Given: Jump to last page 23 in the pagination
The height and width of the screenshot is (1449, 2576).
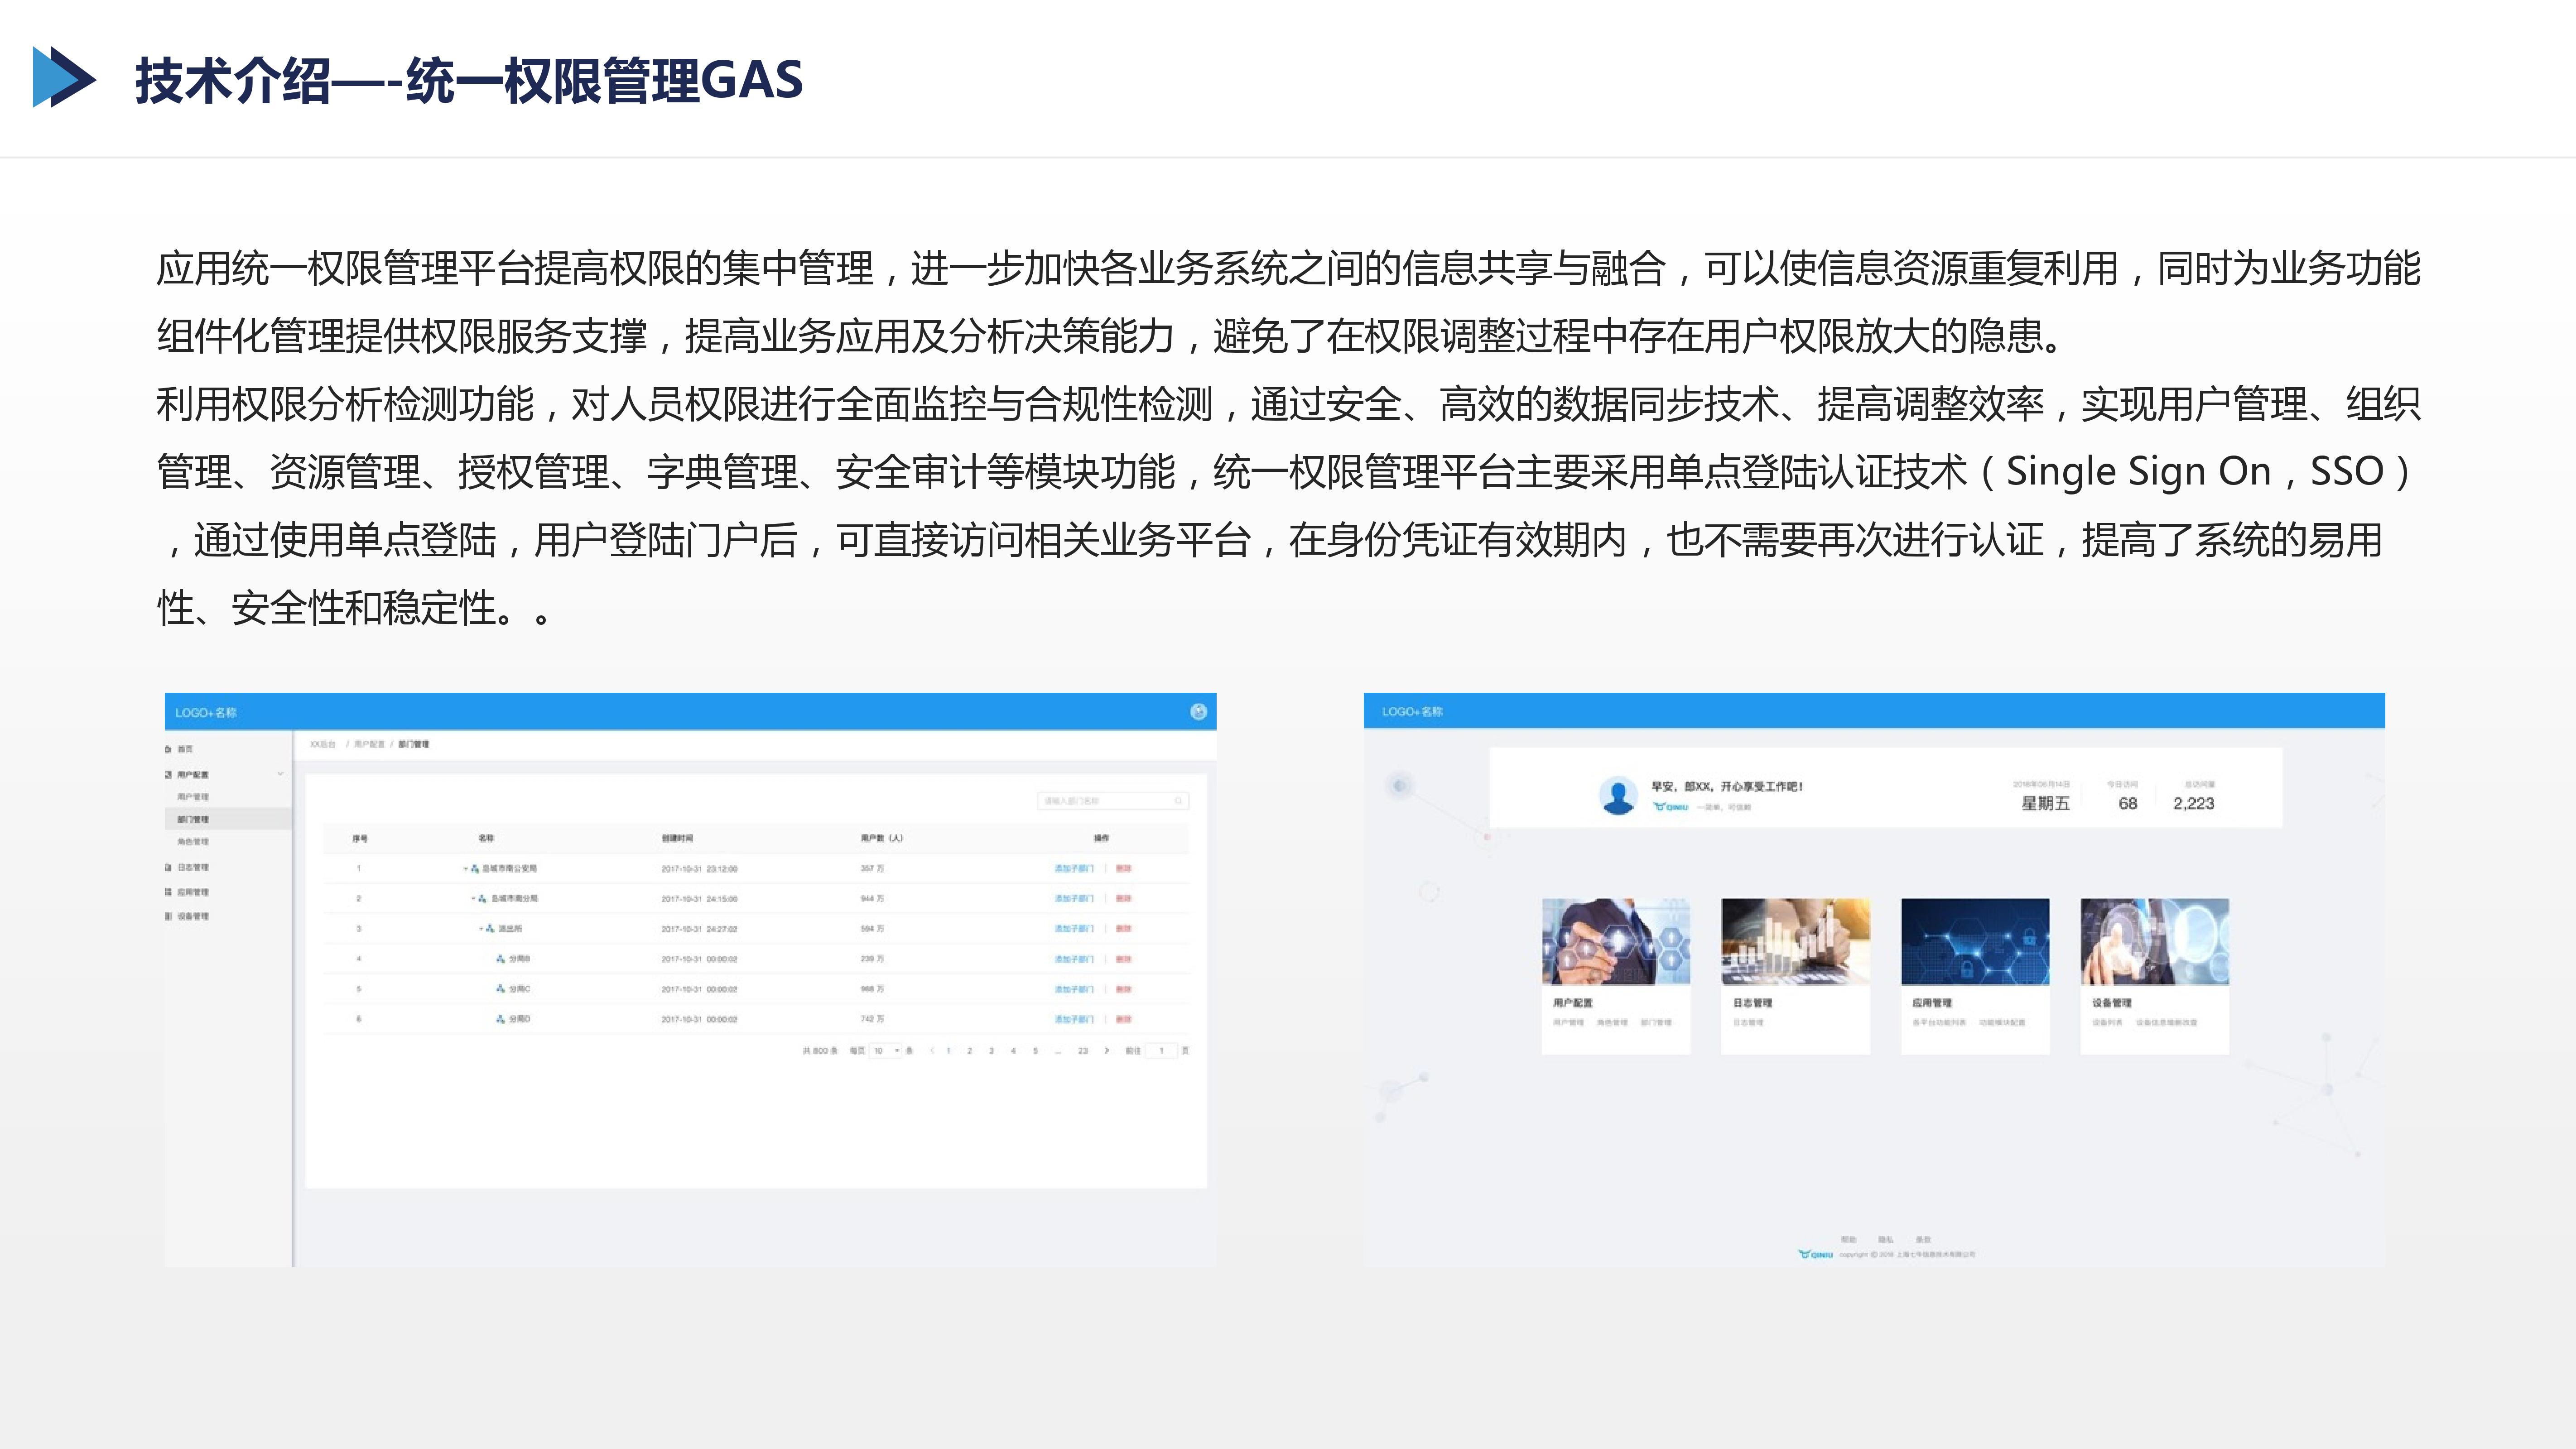Looking at the screenshot, I should (x=1083, y=1051).
